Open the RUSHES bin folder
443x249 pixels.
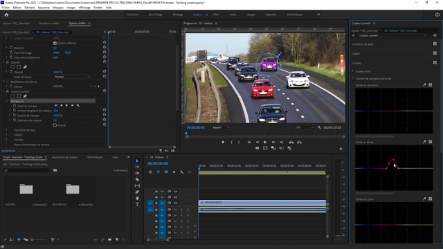26,189
